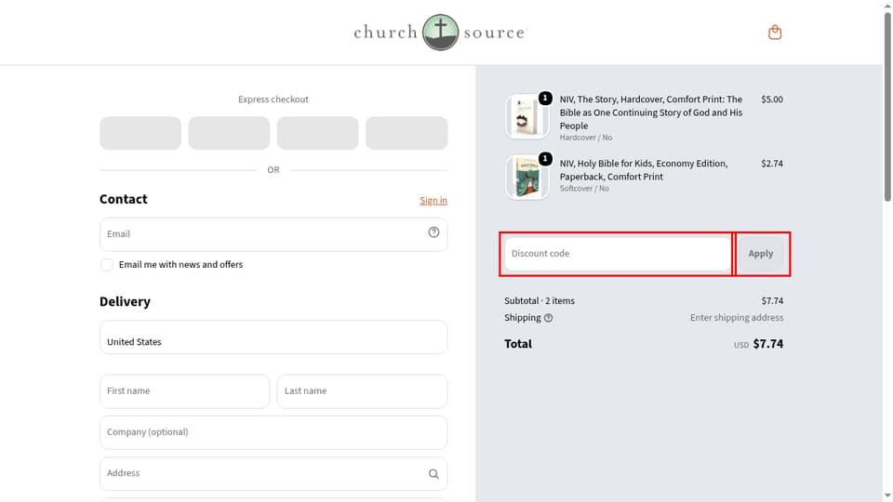
Task: Focus the Email input field
Action: (273, 234)
